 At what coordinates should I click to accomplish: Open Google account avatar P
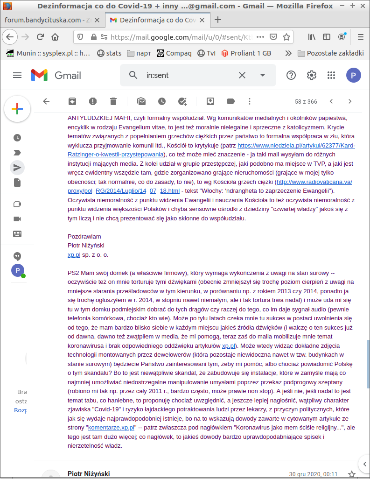click(x=354, y=75)
